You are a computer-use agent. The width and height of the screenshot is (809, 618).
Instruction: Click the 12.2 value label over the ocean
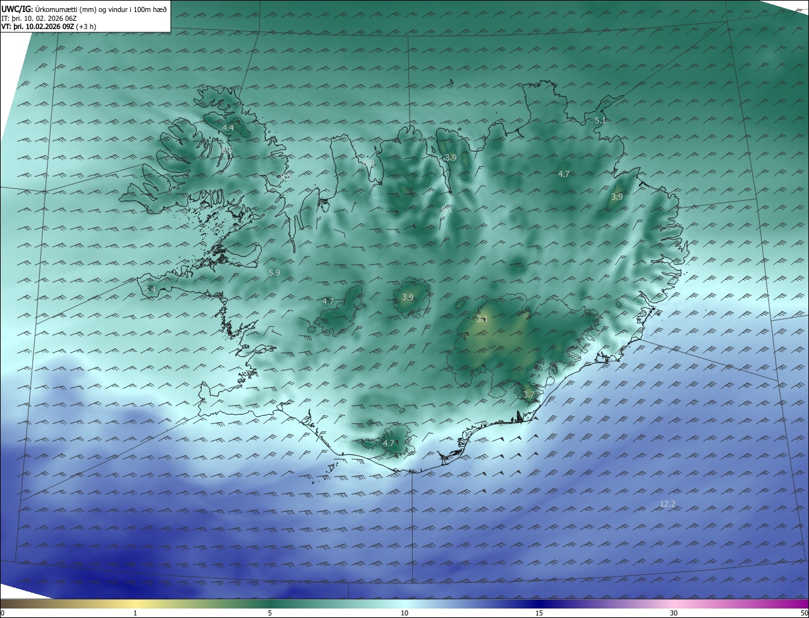667,504
